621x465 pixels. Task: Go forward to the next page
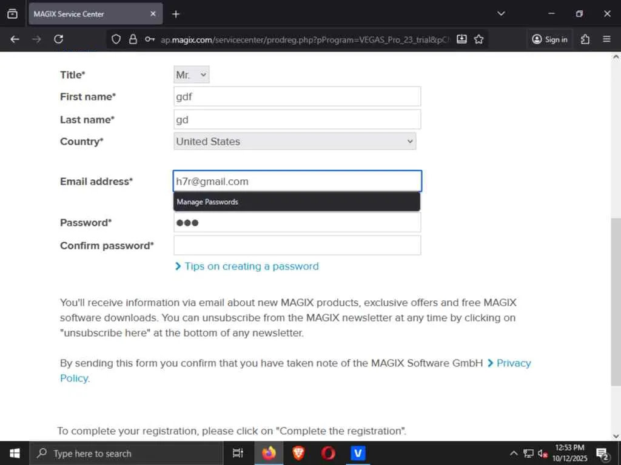point(36,39)
